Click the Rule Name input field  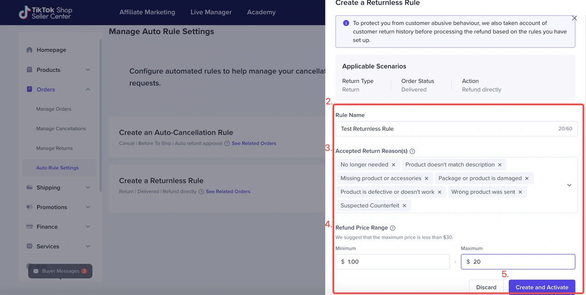(456, 129)
